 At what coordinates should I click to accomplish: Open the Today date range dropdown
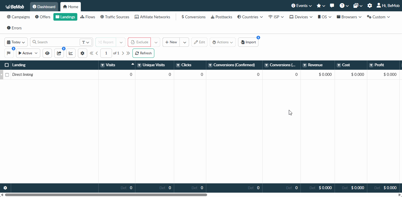(16, 42)
